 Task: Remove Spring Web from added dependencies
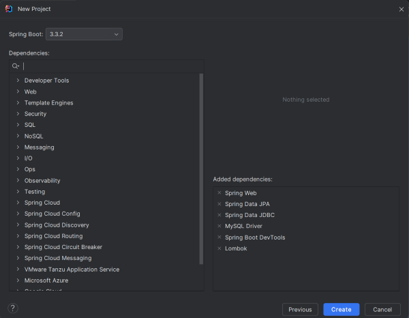tap(219, 192)
